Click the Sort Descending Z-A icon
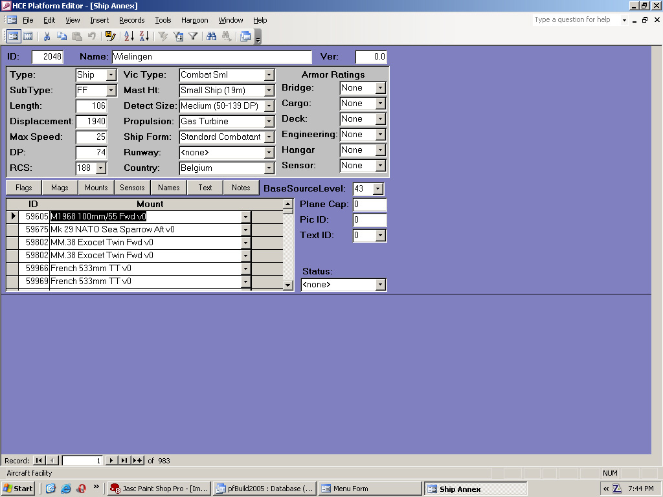663x497 pixels. (144, 36)
